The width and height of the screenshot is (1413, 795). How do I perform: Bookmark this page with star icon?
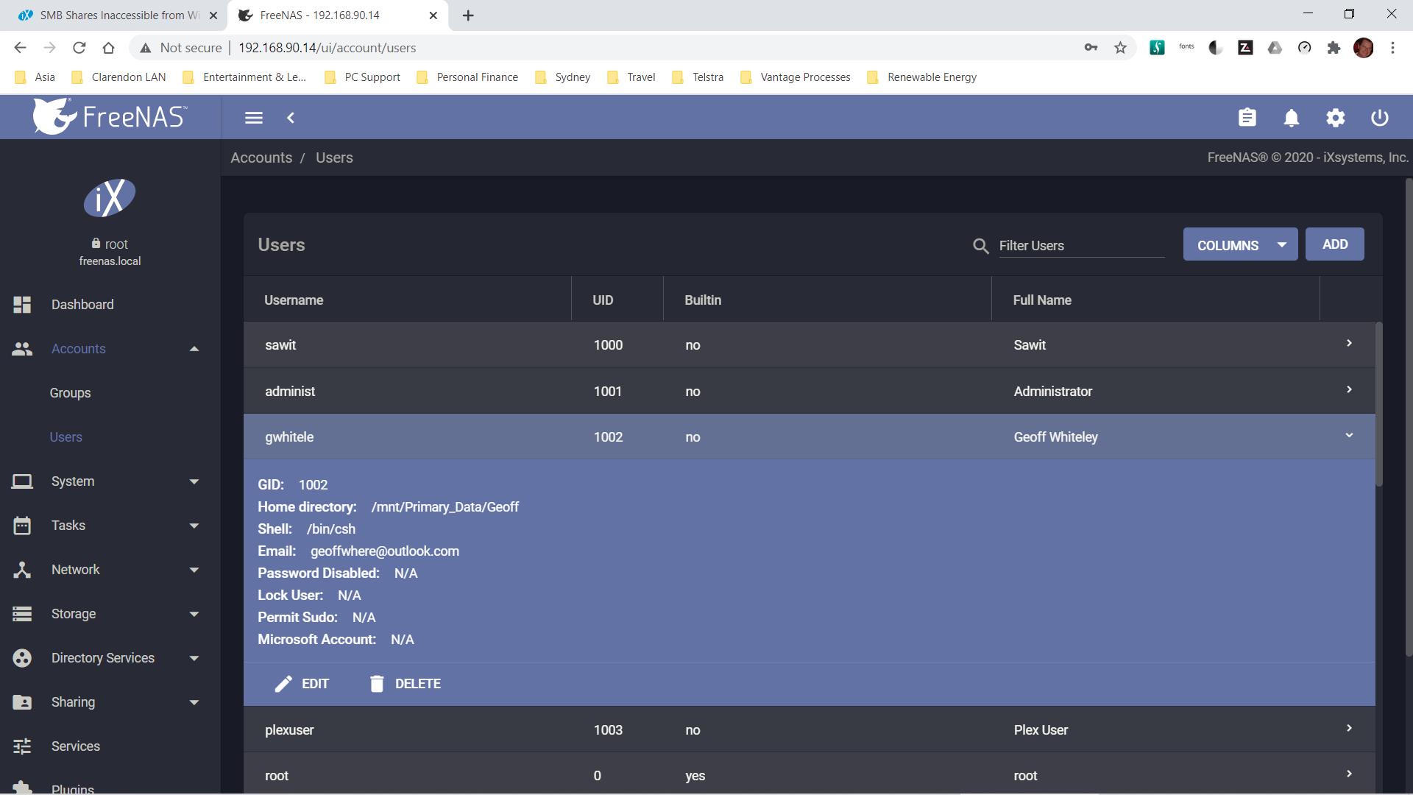point(1120,48)
